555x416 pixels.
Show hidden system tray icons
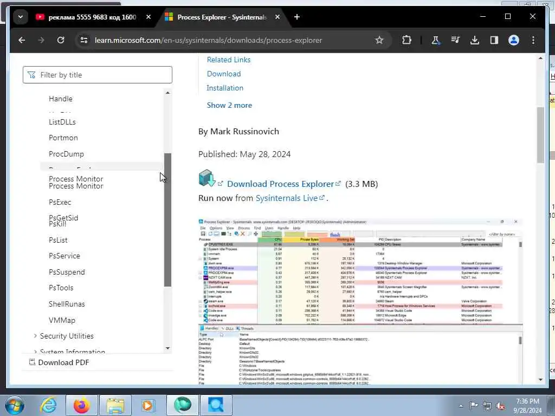(461, 406)
